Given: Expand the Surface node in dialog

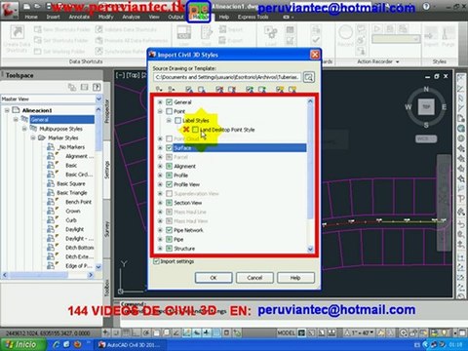Looking at the screenshot, I should click(x=160, y=148).
